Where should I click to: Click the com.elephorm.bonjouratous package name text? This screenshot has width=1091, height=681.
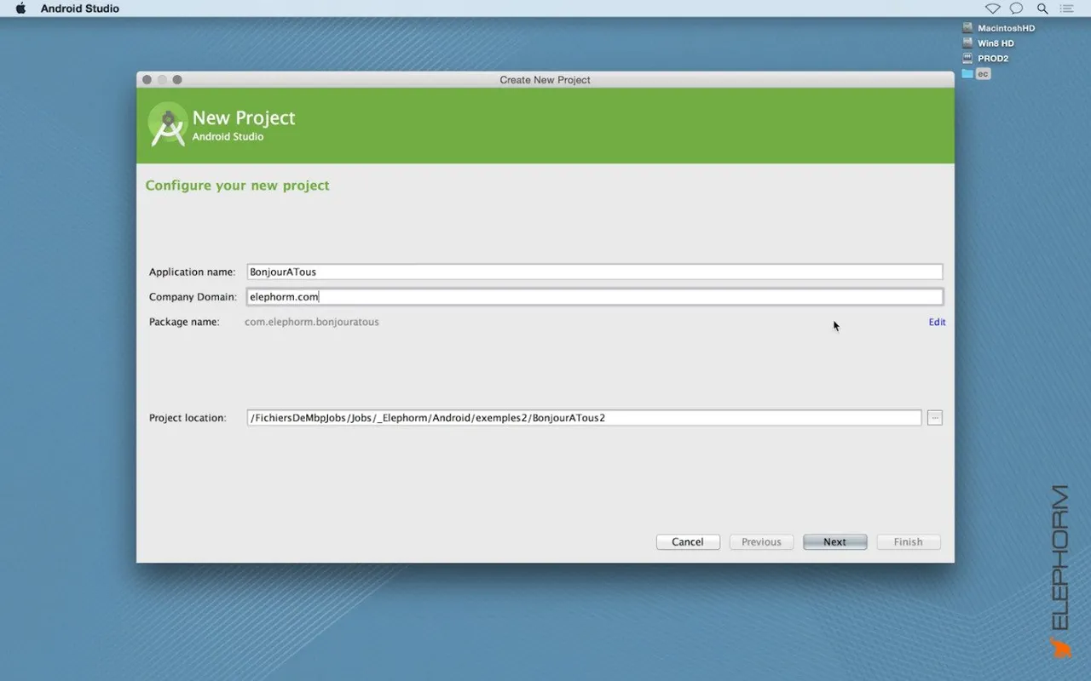point(312,322)
